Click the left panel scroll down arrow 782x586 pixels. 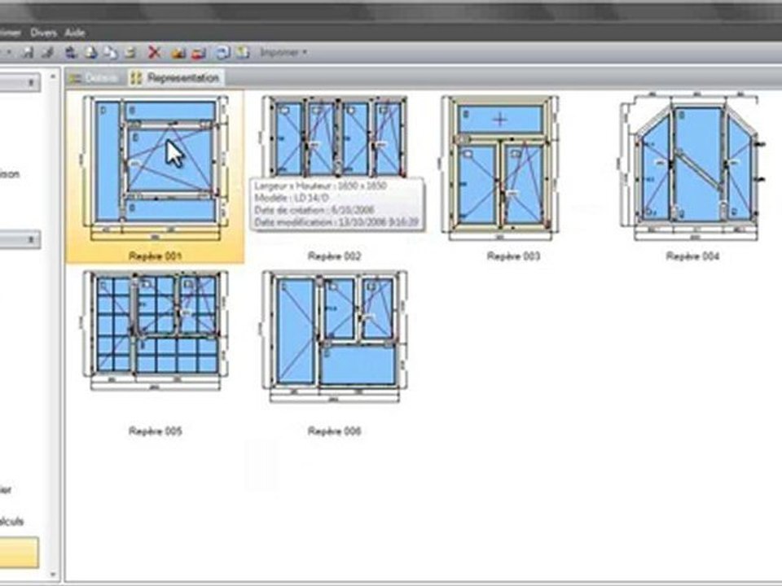54,575
